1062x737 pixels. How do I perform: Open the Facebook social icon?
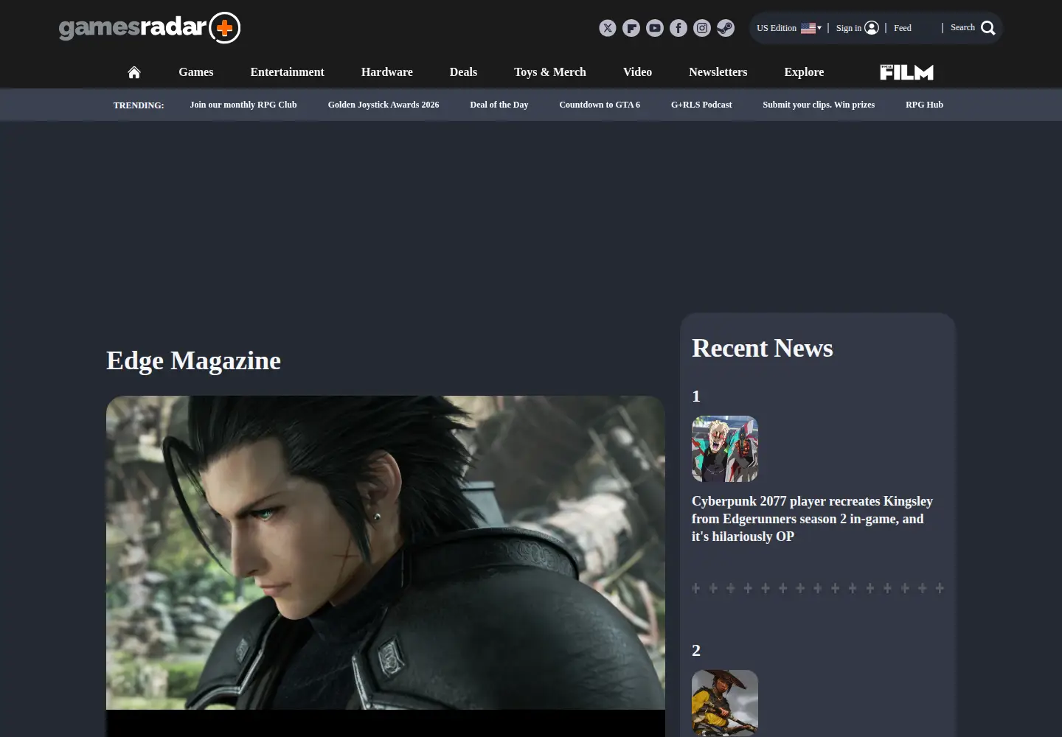point(678,28)
